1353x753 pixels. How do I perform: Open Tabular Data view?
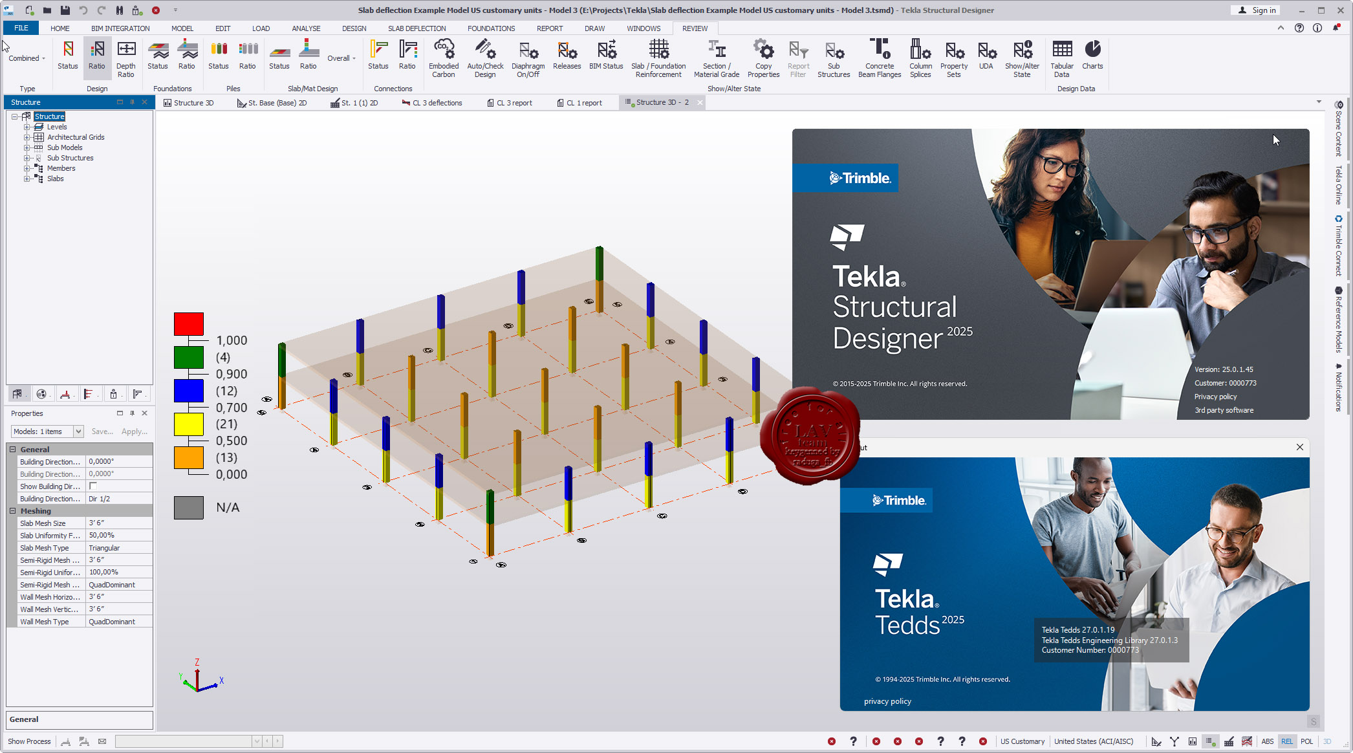1061,58
